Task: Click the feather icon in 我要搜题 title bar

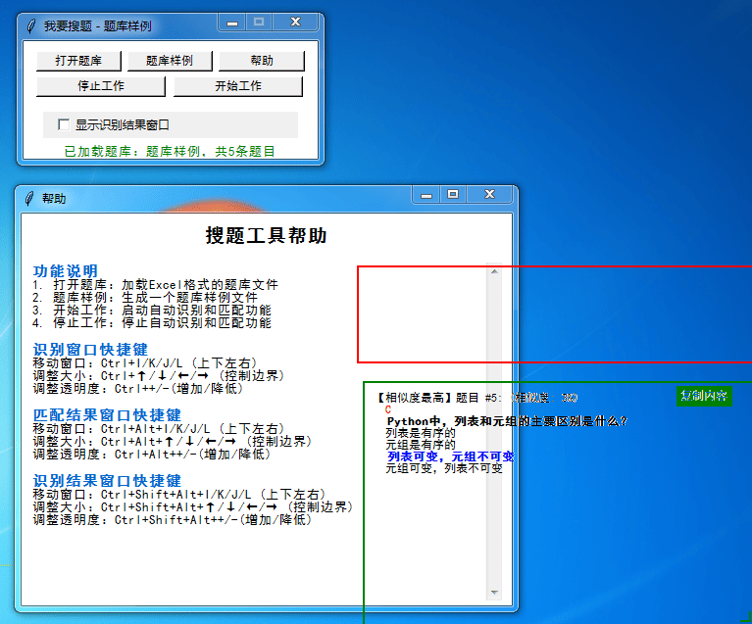Action: click(31, 25)
